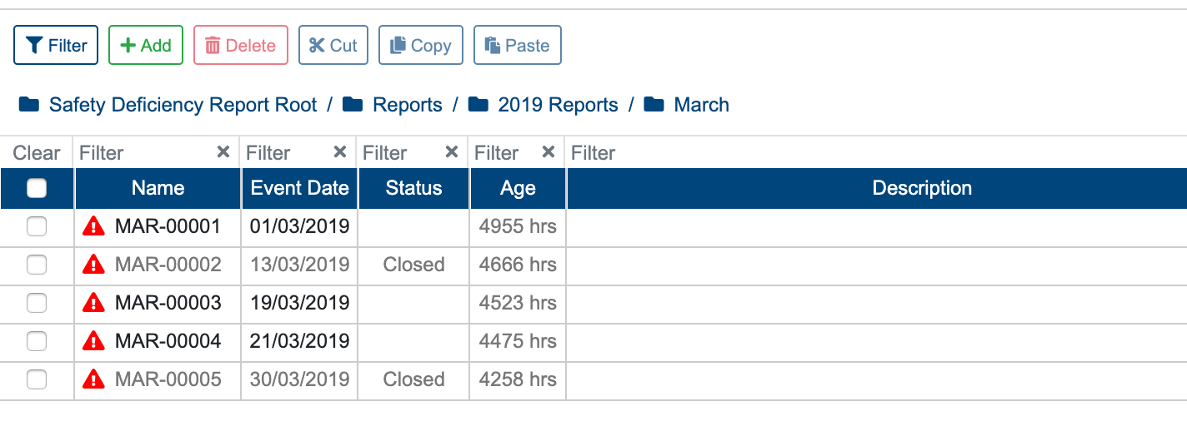Open report MAR-00004
1187x431 pixels.
pyautogui.click(x=168, y=341)
